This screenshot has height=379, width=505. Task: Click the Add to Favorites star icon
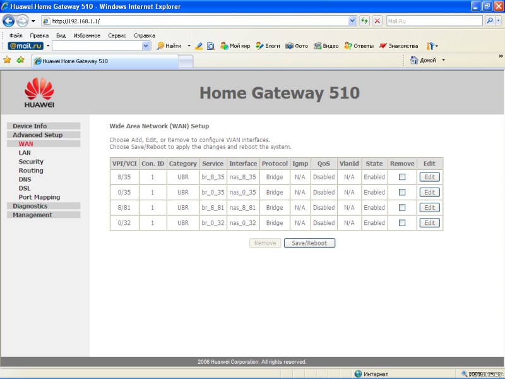click(20, 60)
